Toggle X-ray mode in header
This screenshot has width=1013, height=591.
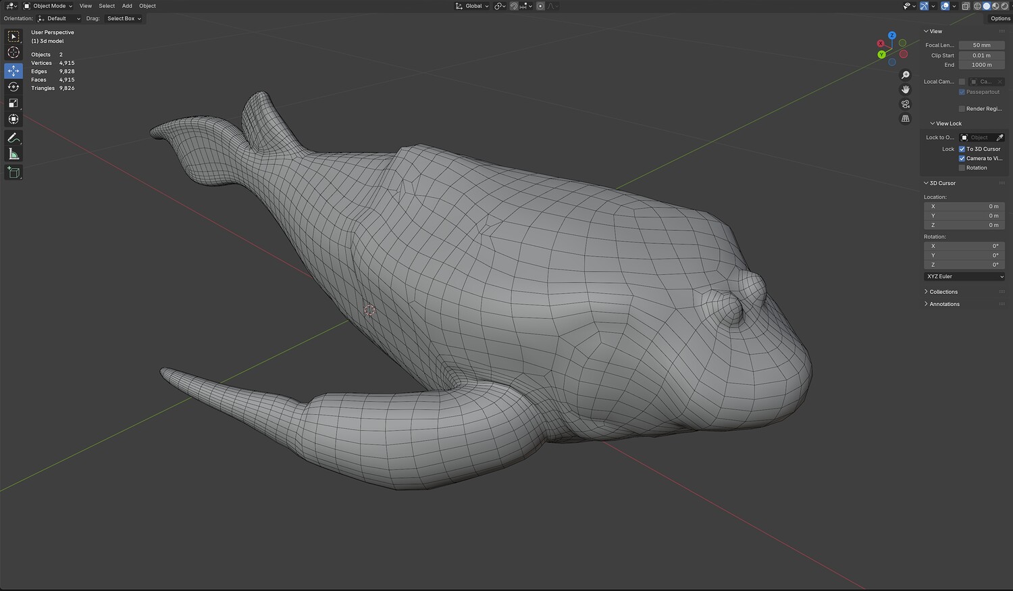pyautogui.click(x=966, y=6)
